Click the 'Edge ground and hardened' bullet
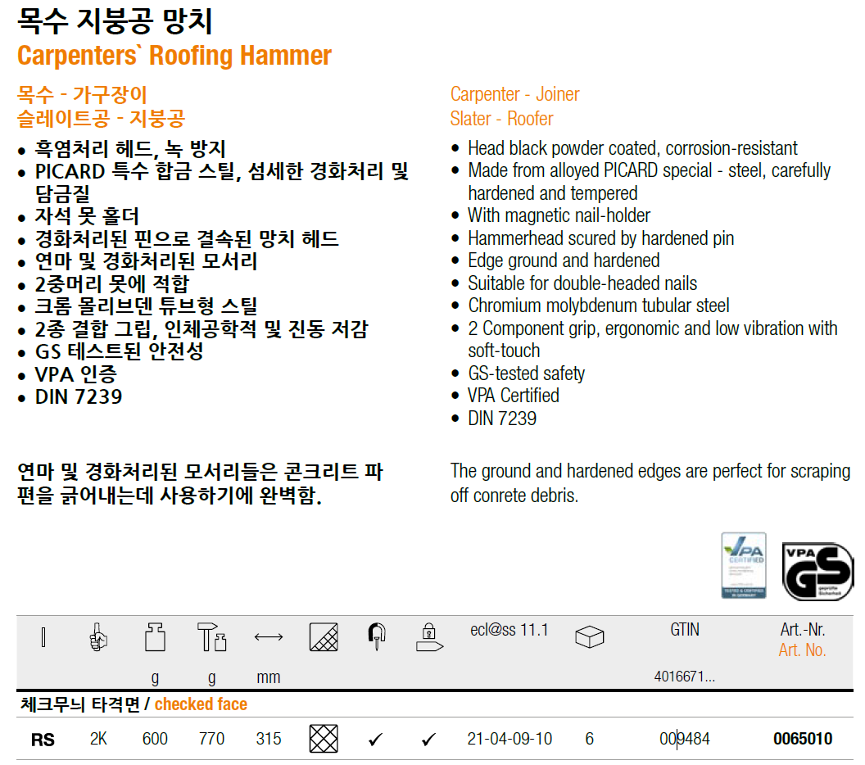This screenshot has width=865, height=765. coord(564,260)
